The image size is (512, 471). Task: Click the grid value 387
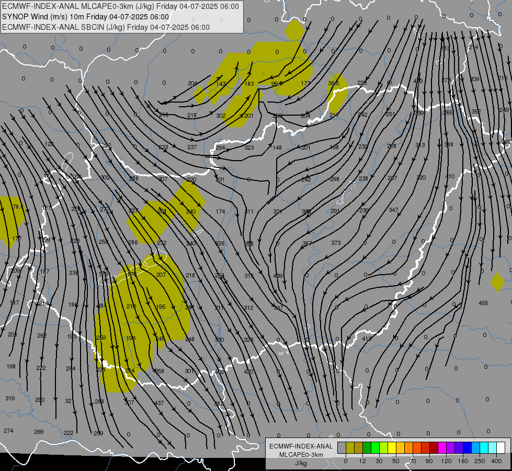[307, 243]
